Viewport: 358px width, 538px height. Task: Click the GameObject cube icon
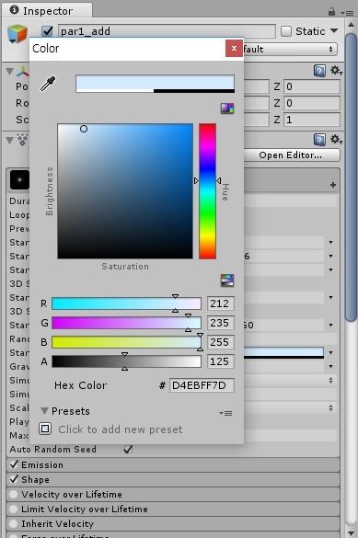pyautogui.click(x=17, y=34)
